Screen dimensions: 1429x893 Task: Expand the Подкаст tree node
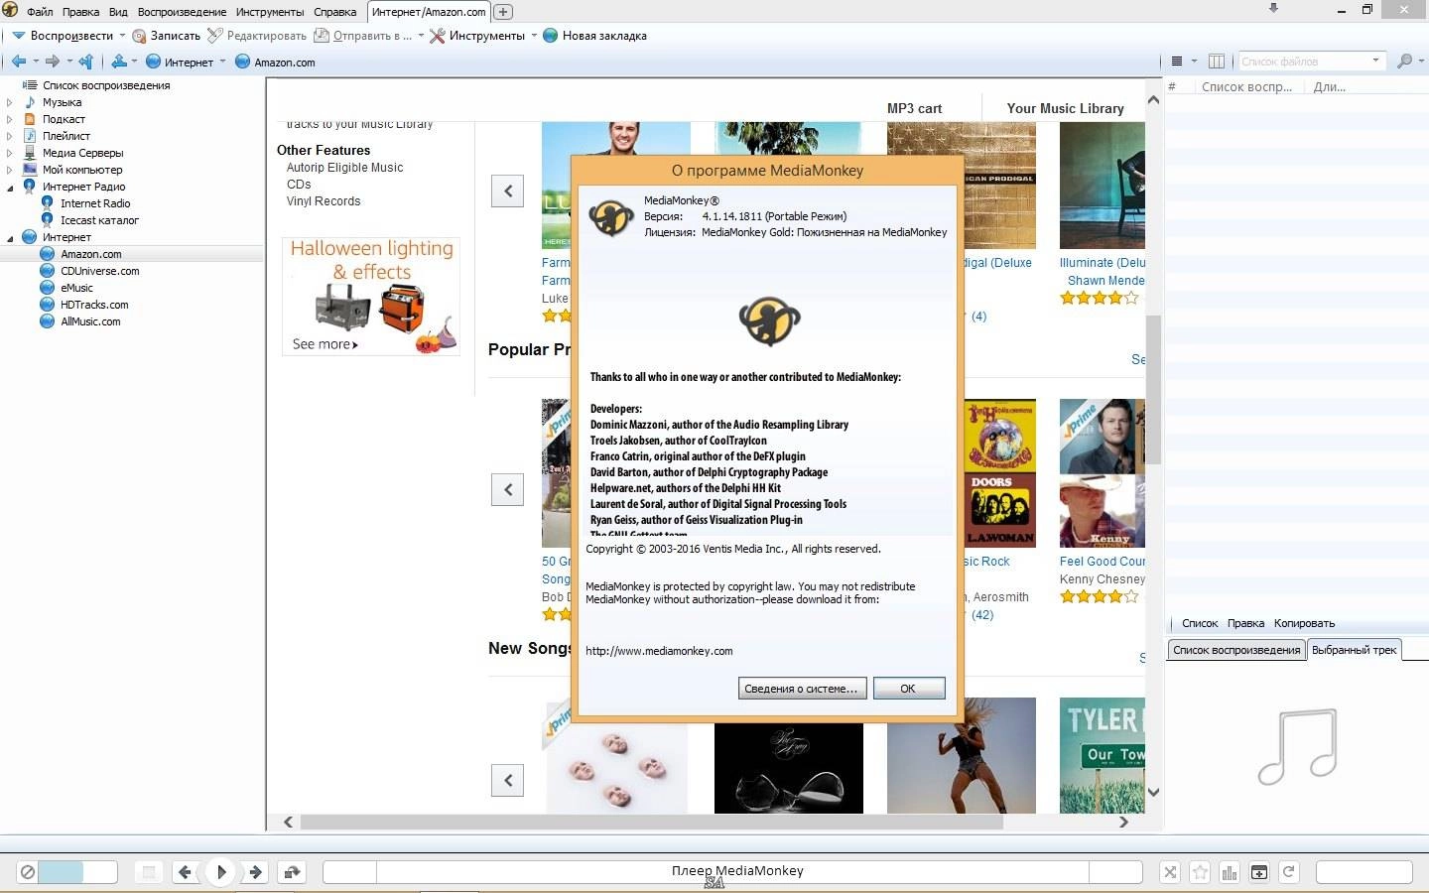click(x=10, y=119)
